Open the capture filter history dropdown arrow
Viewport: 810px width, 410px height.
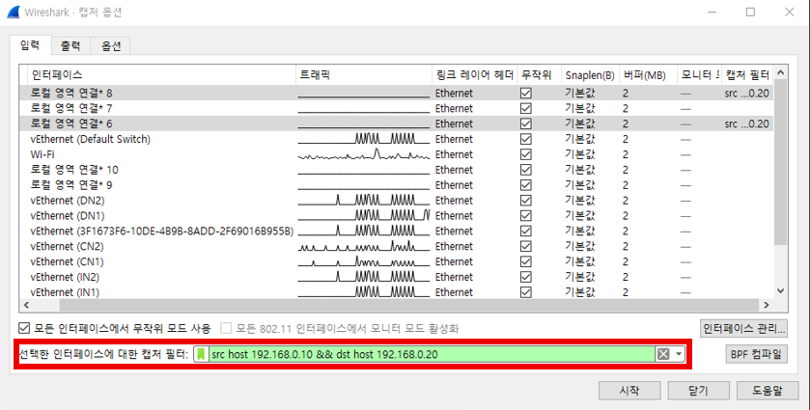tap(679, 354)
